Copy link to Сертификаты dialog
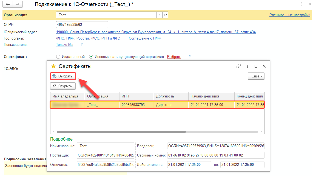Viewport: 313px width, 176px height. 238,66
